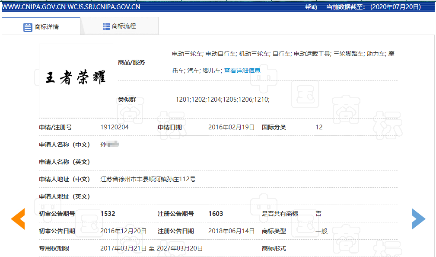Click the data cutoff date (2020年07月20日)
This screenshot has width=436, height=257.
pyautogui.click(x=396, y=6)
